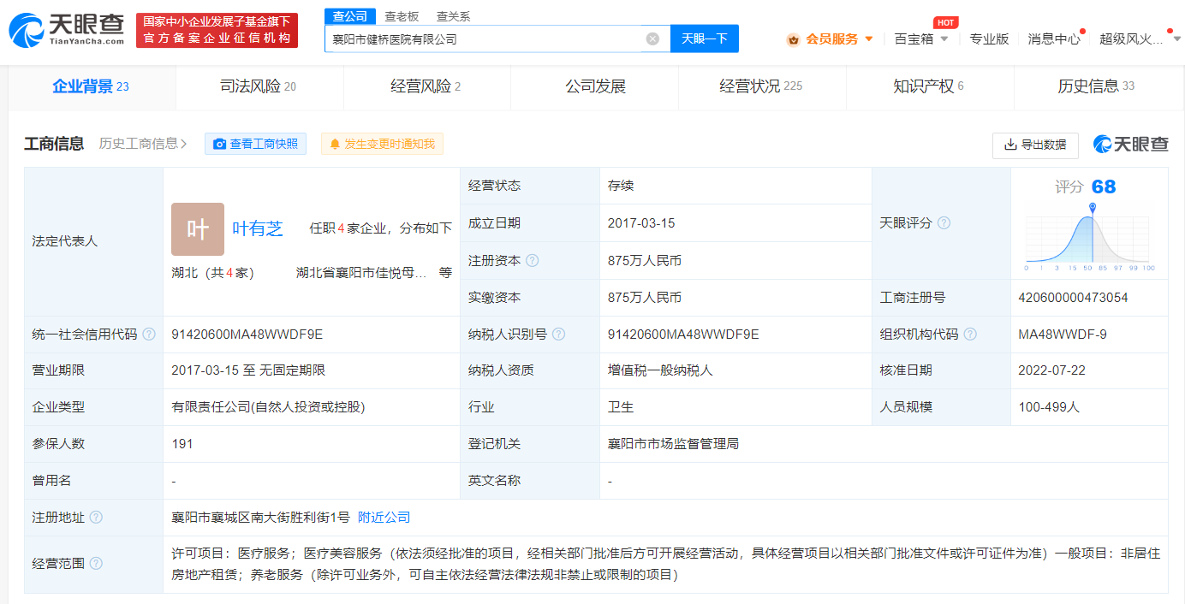
Task: Select the 查关系 search tab
Action: pyautogui.click(x=453, y=16)
